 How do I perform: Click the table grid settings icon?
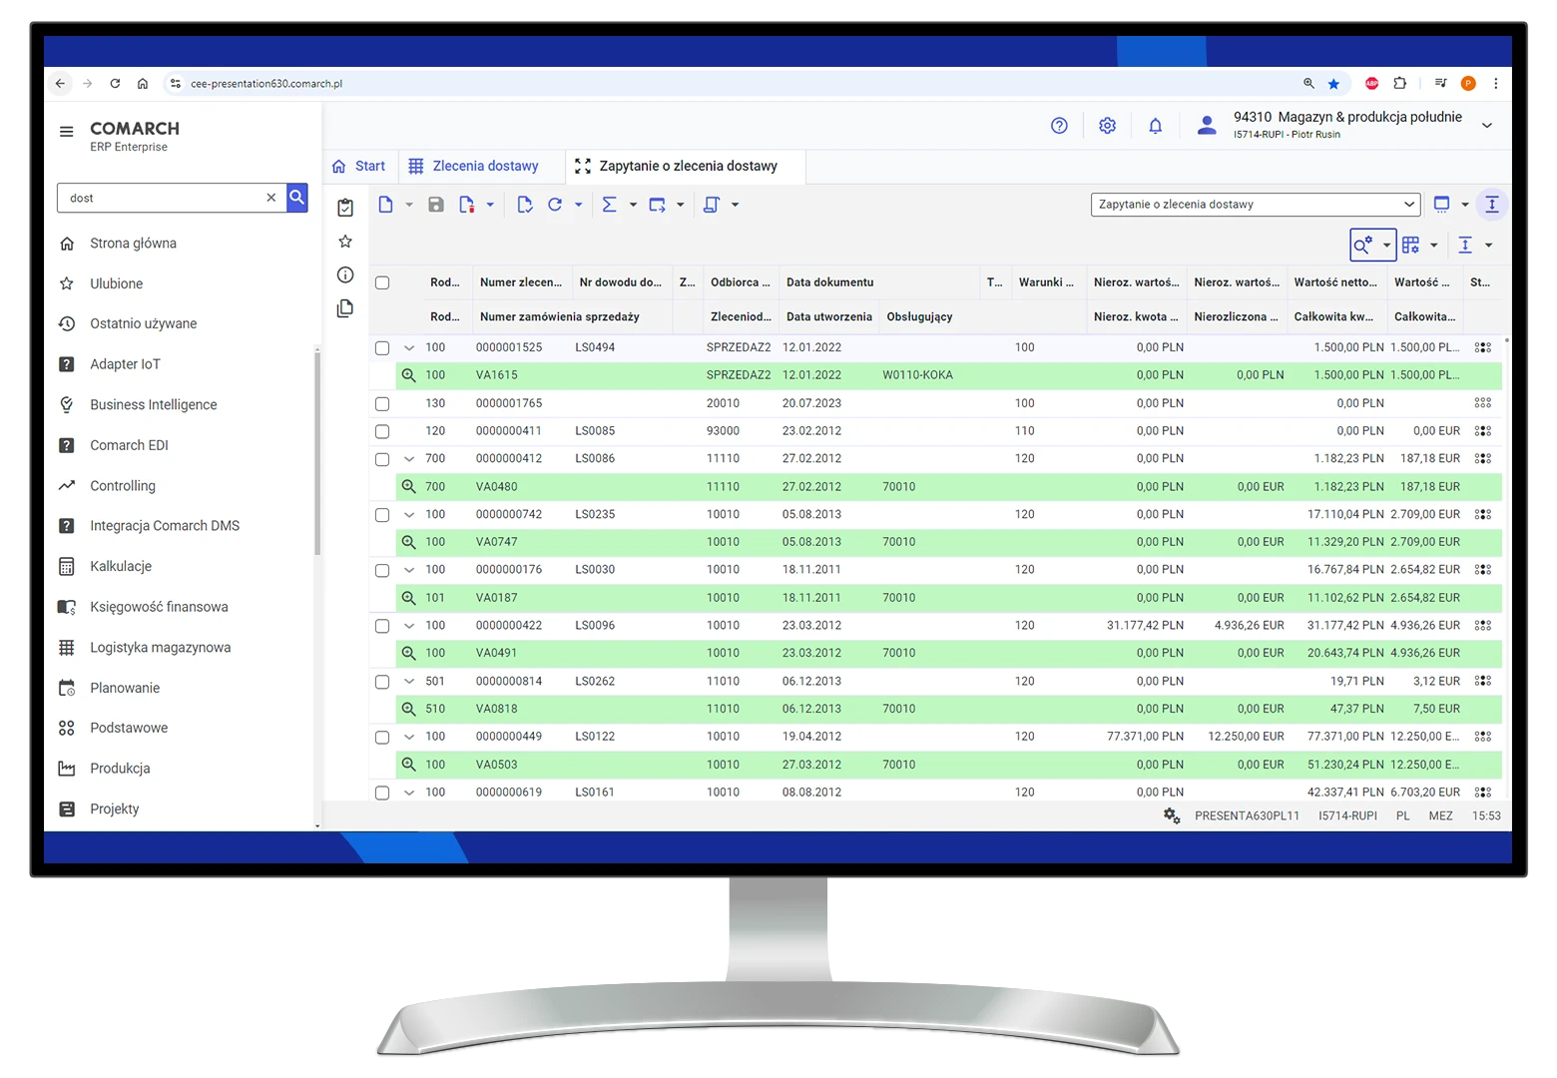[1410, 245]
